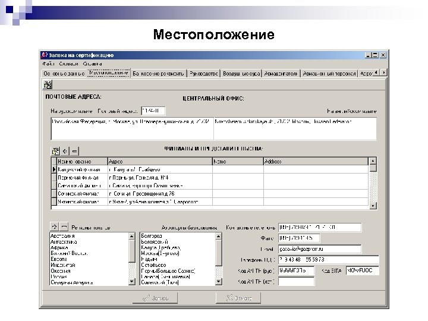Open the Воздушные суда tab

241,74
